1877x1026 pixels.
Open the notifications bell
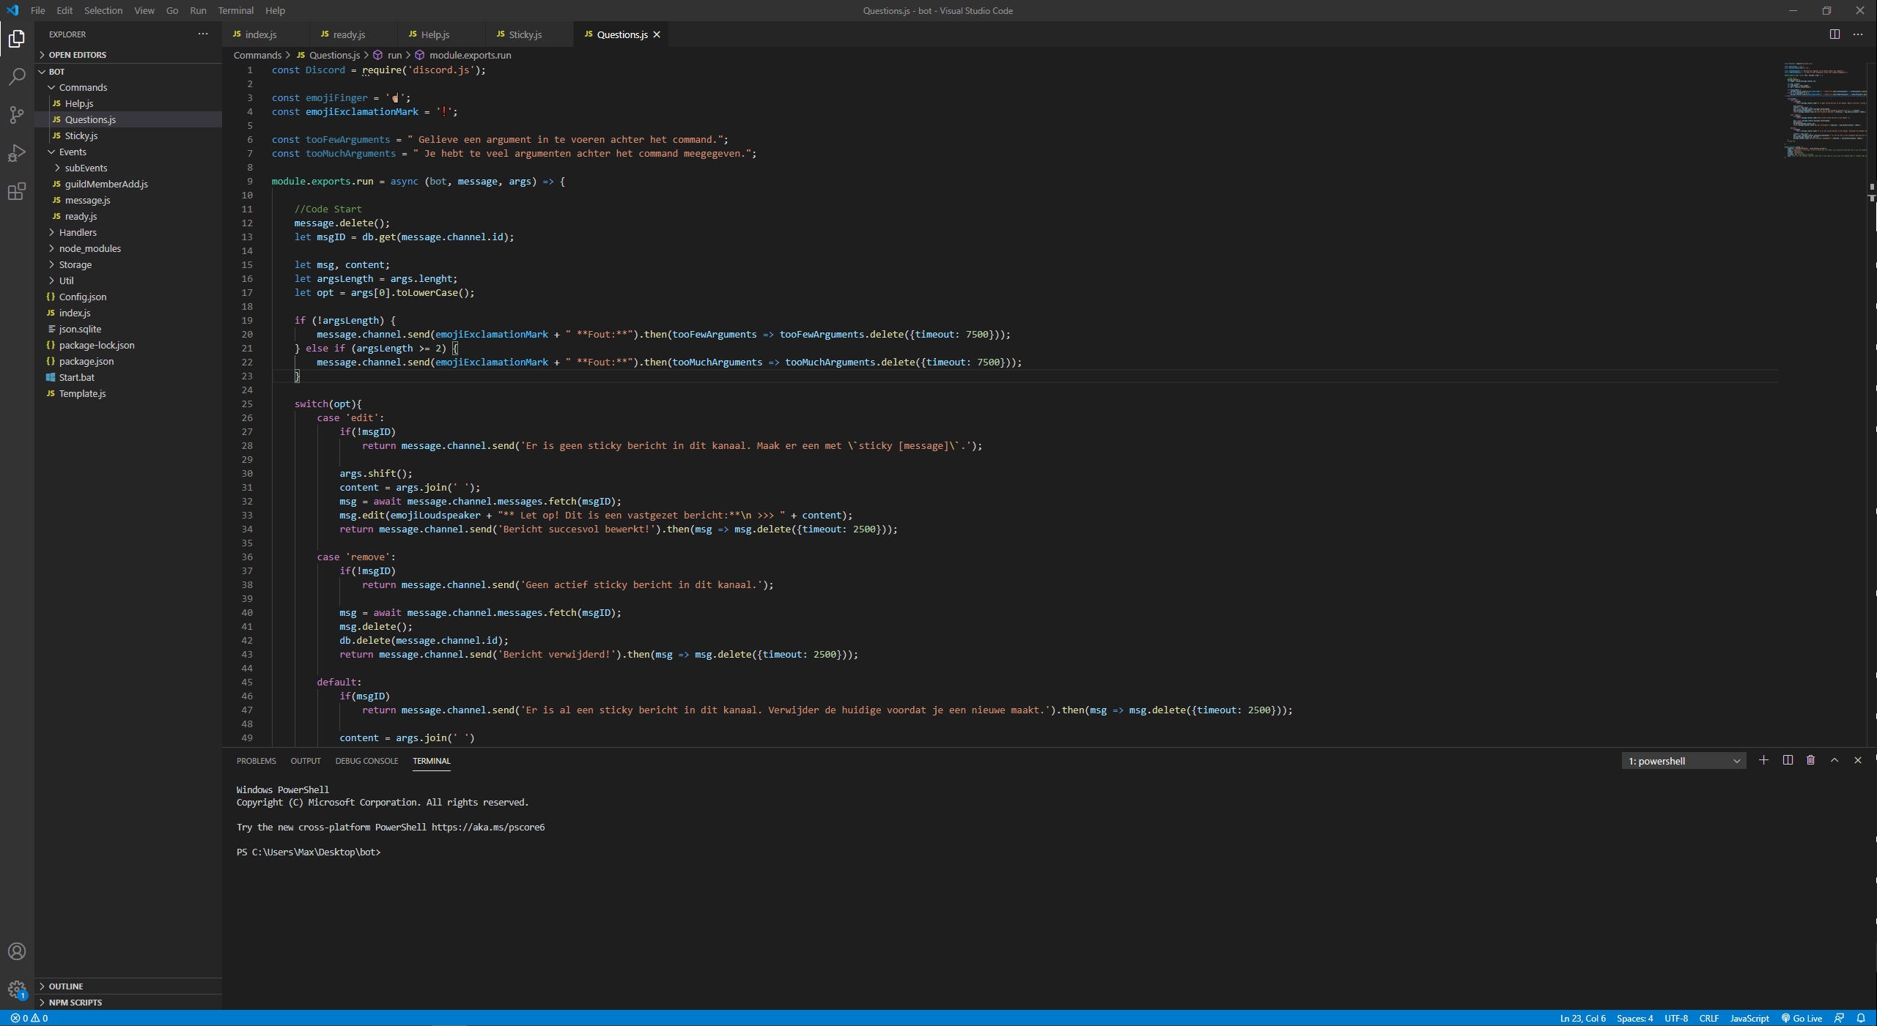1860,1018
